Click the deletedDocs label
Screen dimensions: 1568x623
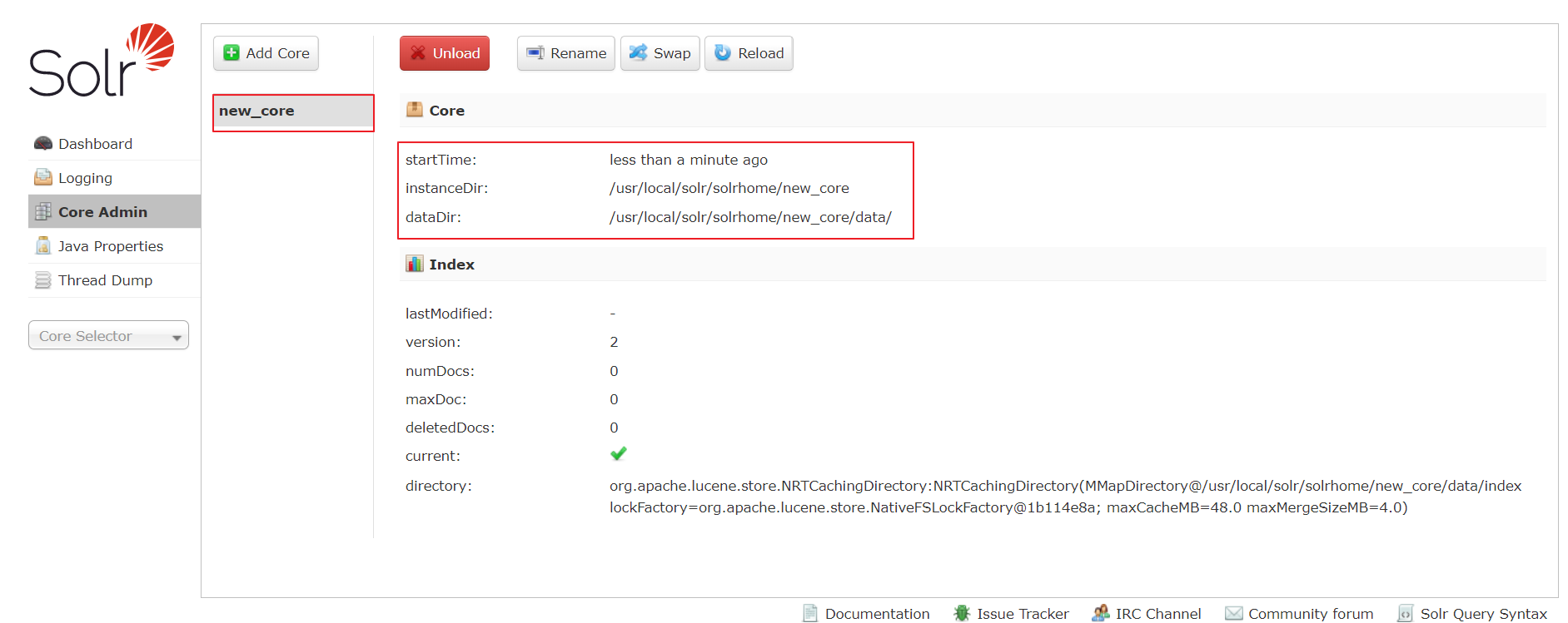pyautogui.click(x=450, y=428)
